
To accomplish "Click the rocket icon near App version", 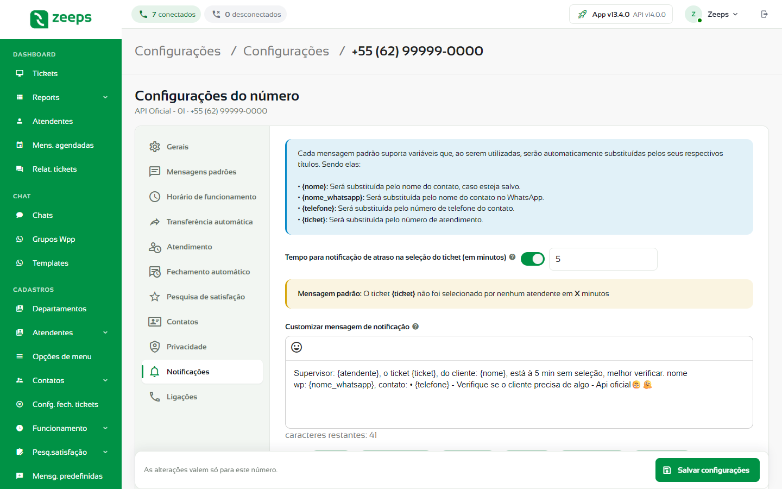I will (582, 14).
